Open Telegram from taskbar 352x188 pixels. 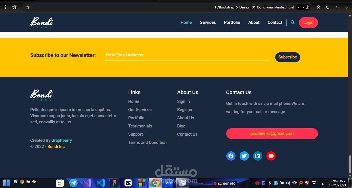(73, 183)
